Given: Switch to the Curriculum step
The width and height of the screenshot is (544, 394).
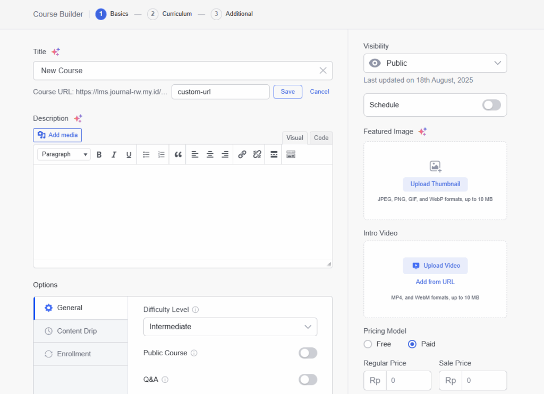Looking at the screenshot, I should (169, 14).
